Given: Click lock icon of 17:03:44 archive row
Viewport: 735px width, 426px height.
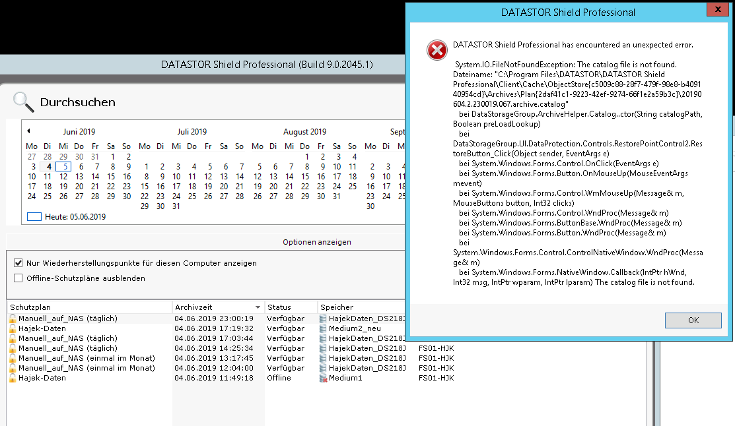Looking at the screenshot, I should tap(13, 338).
